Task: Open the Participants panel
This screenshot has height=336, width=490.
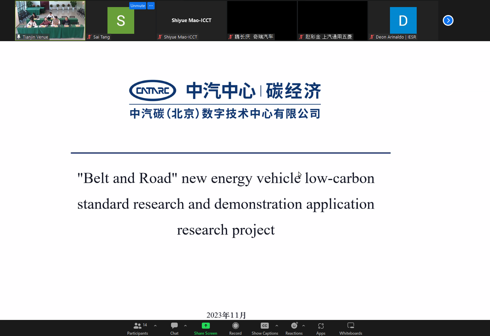Action: (137, 328)
